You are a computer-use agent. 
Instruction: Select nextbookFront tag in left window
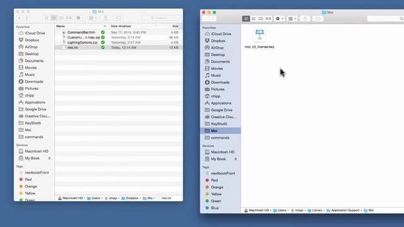pyautogui.click(x=37, y=173)
